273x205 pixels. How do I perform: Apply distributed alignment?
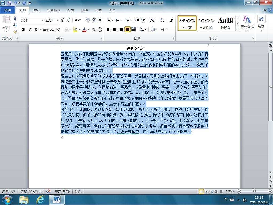click(x=134, y=29)
